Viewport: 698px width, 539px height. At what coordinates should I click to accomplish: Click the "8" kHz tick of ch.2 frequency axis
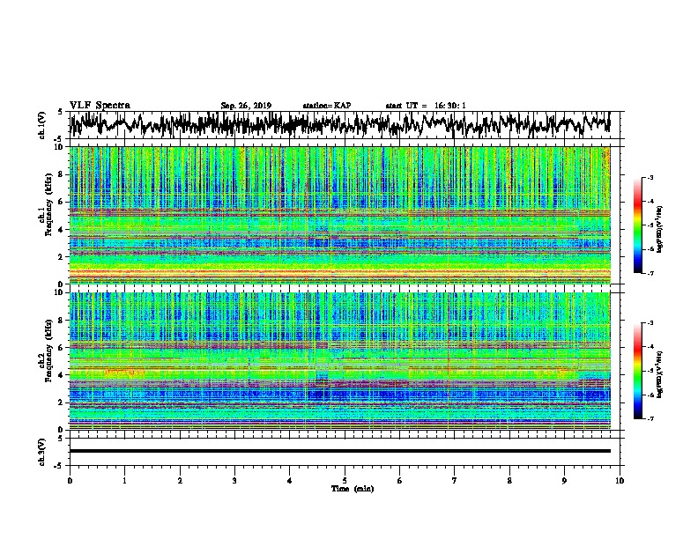(62, 320)
